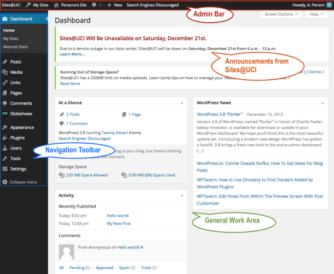This screenshot has height=274, width=334.
Task: Click the Links chain icon in sidebar
Action: [5, 83]
